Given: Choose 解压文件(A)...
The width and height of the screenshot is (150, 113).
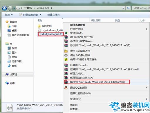Looking at the screenshot, I should [x=77, y=74].
